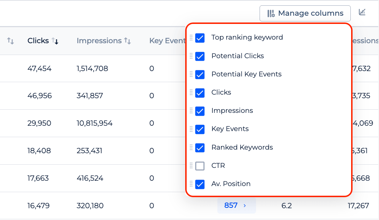Open the Manage columns menu

coord(305,13)
